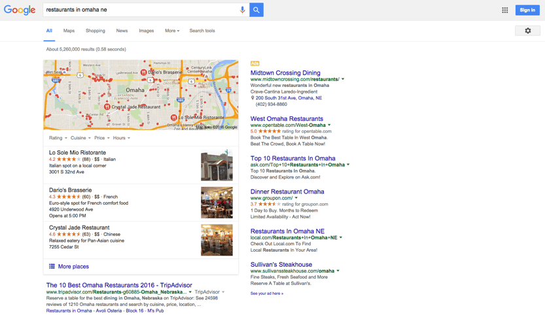Click into the search query field
The image size is (545, 321).
141,10
